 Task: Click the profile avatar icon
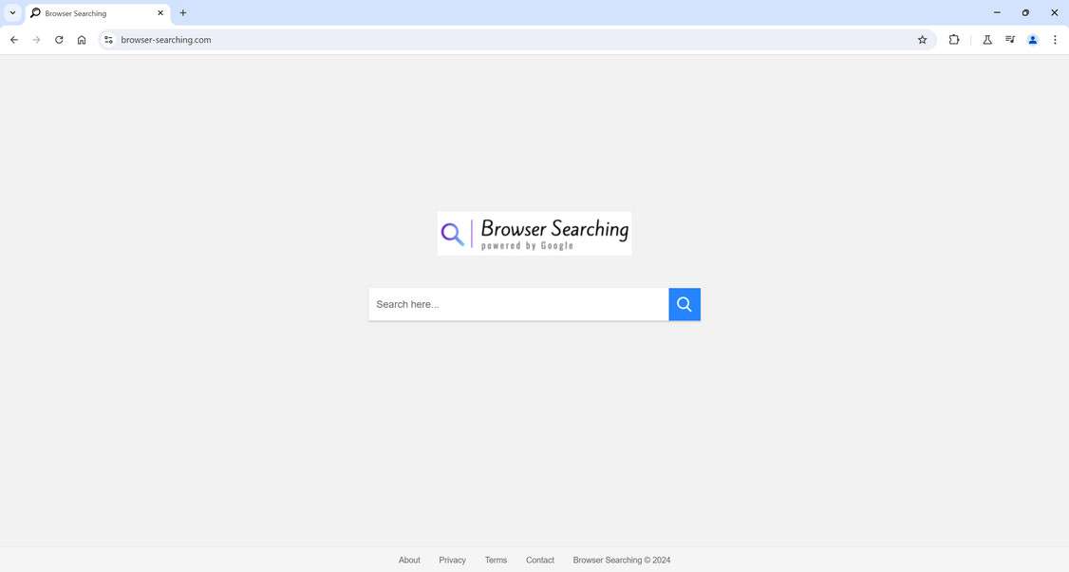[x=1032, y=39]
